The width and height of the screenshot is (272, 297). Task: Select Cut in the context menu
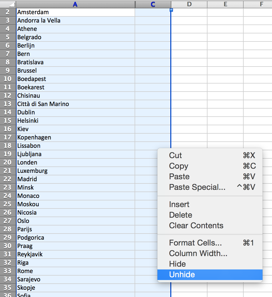click(175, 155)
